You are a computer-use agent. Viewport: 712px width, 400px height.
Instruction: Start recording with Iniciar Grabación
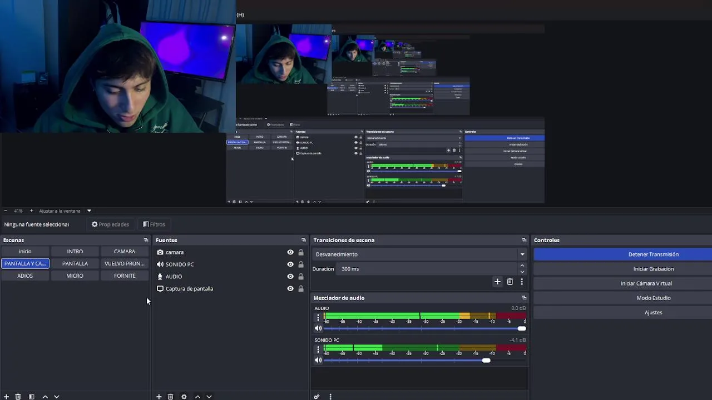click(x=622, y=269)
